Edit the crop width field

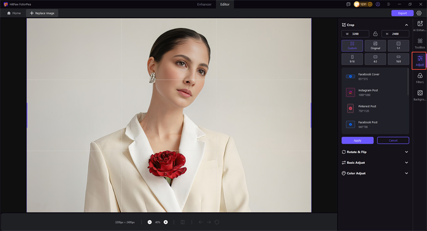point(355,34)
